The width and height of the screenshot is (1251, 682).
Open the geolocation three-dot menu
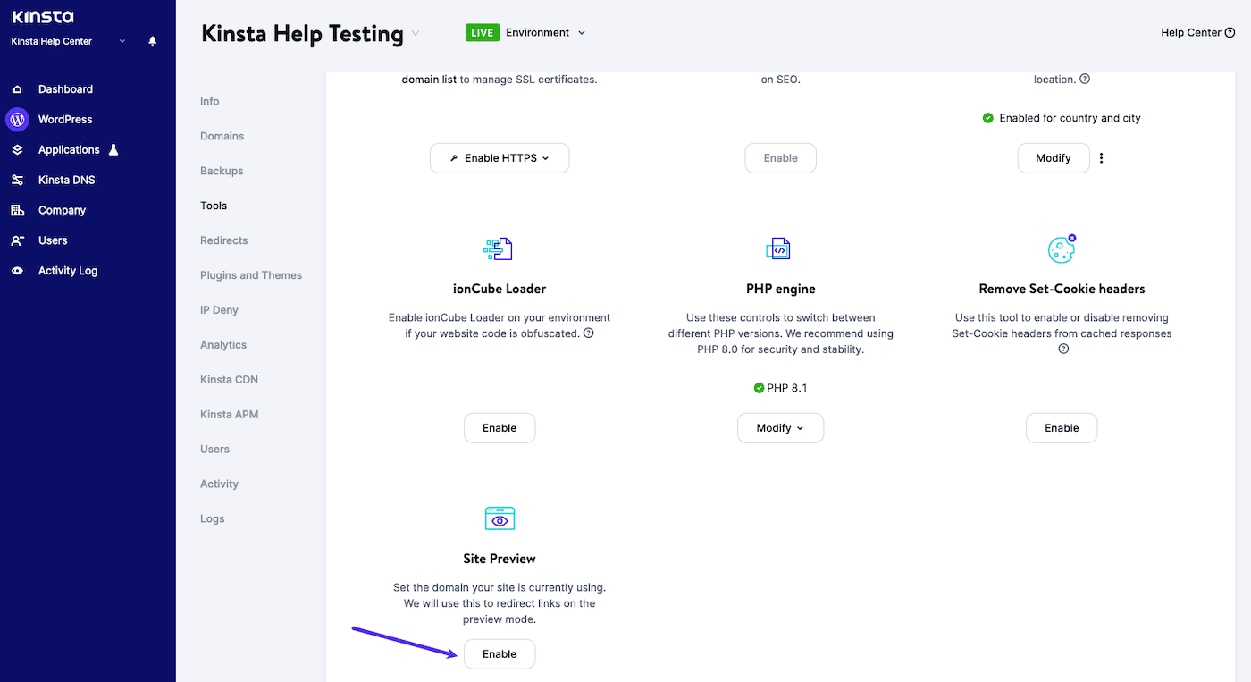pos(1101,157)
